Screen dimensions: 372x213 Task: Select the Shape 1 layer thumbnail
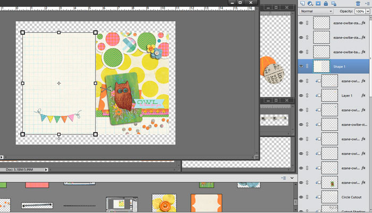point(322,66)
